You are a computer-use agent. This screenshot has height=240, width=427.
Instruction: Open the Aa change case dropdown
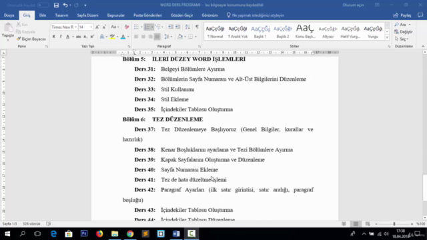(x=115, y=27)
